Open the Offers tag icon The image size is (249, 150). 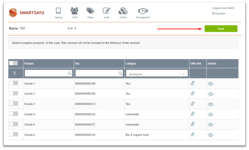[90, 11]
